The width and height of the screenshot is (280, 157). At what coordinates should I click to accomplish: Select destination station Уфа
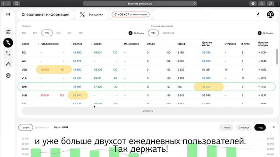(153, 33)
